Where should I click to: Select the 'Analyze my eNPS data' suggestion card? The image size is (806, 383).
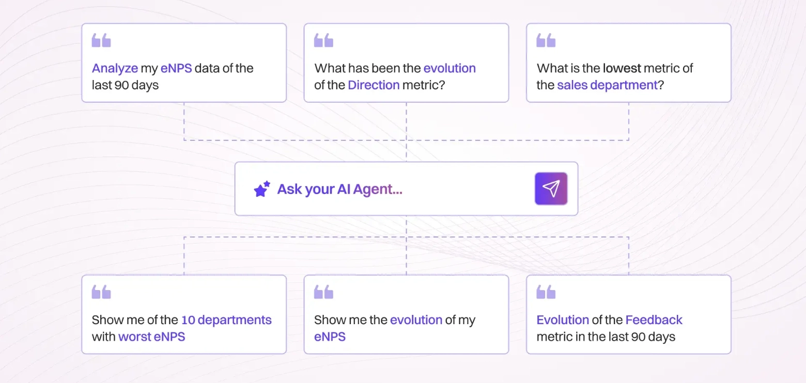(184, 63)
